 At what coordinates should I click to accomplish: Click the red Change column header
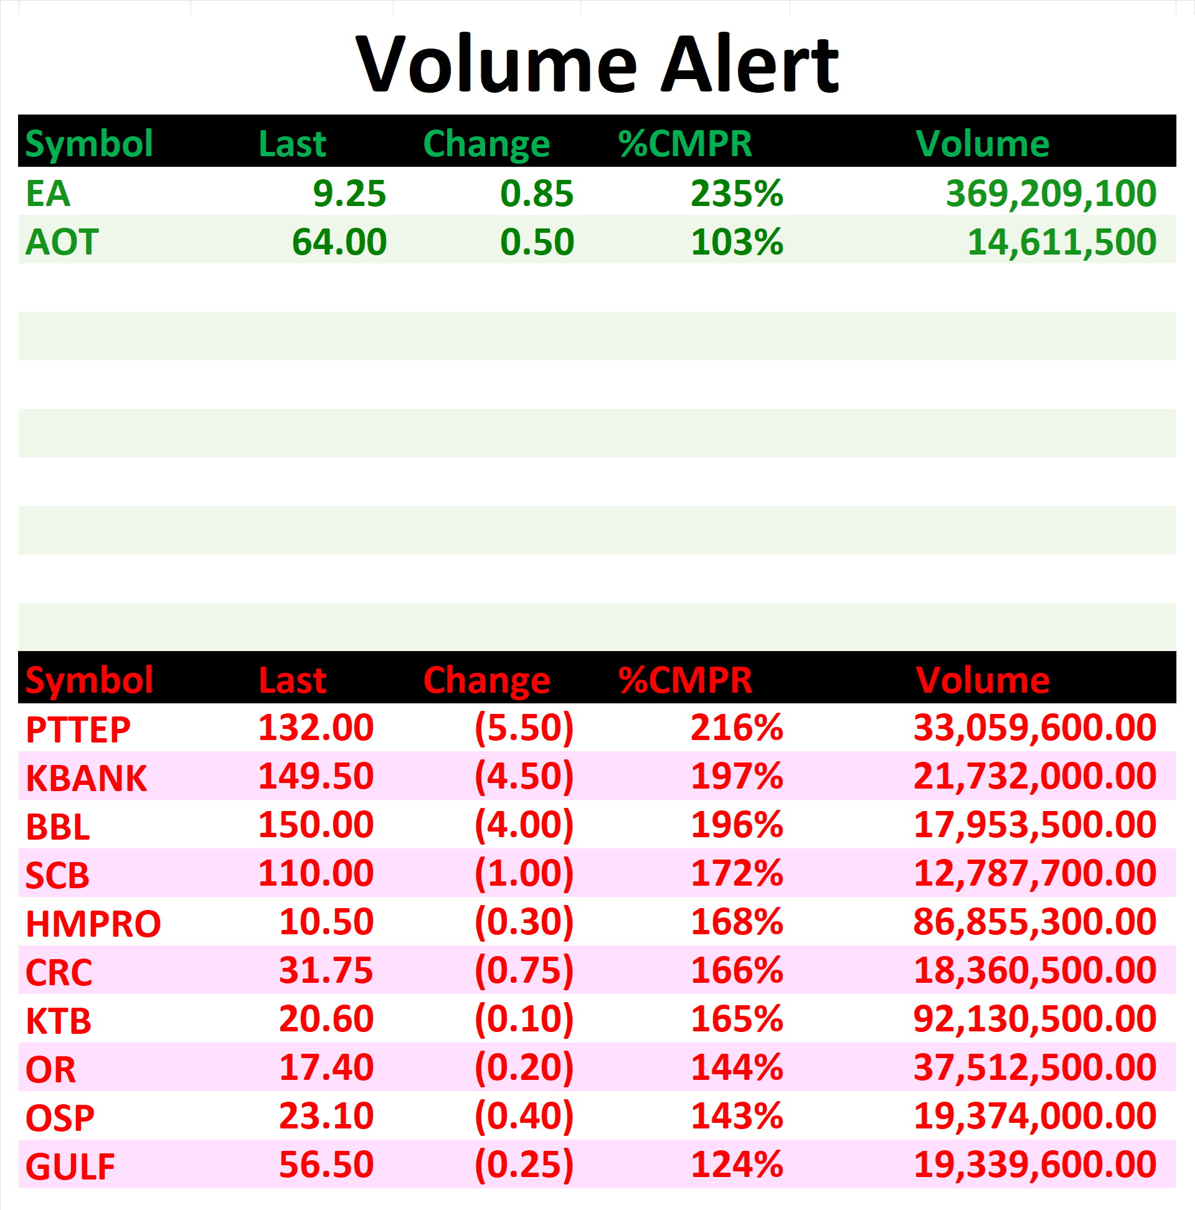click(487, 680)
